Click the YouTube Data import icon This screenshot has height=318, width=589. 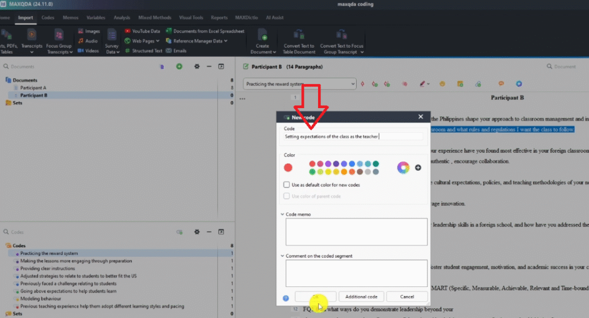pyautogui.click(x=128, y=31)
